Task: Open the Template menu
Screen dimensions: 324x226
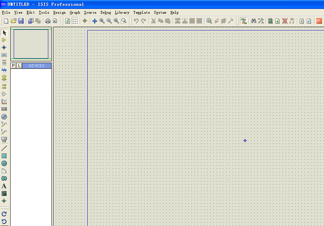Action: point(141,12)
